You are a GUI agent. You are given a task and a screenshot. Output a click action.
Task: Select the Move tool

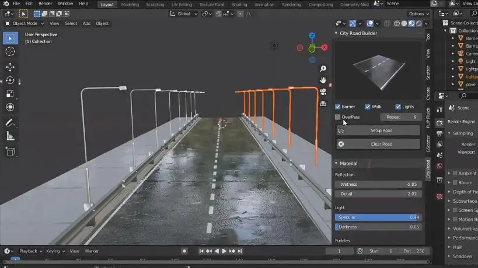(11, 67)
